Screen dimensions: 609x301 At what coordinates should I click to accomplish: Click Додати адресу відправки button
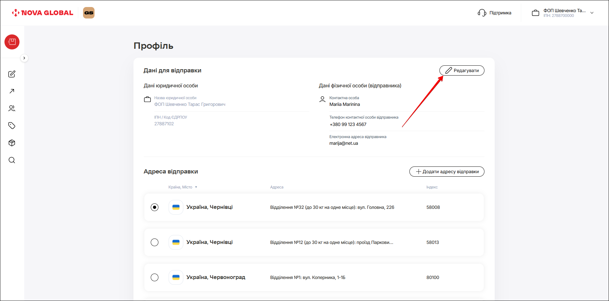[447, 172]
